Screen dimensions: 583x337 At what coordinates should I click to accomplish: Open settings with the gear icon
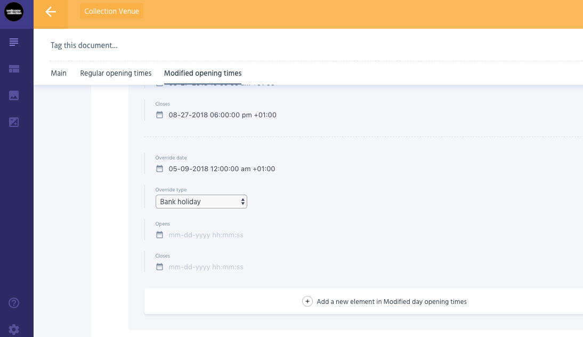14,330
